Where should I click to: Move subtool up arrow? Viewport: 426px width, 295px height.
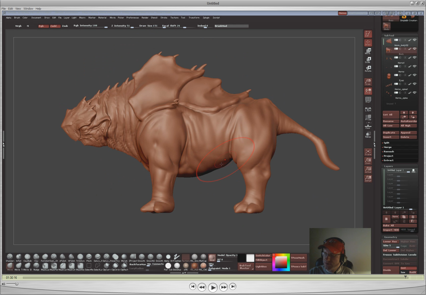click(404, 112)
